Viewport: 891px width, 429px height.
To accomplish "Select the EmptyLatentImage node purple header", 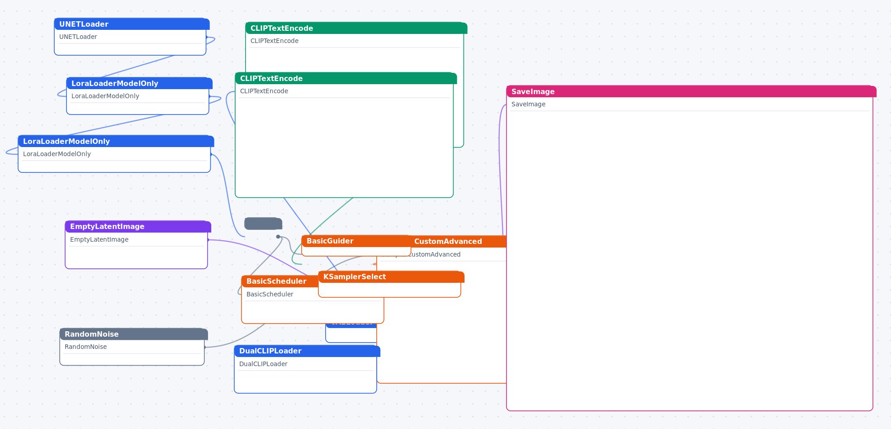I will point(138,226).
